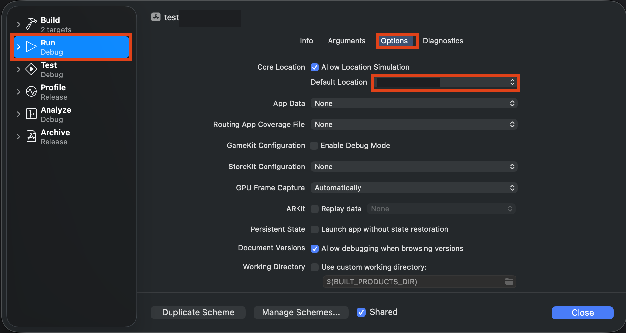Image resolution: width=626 pixels, height=333 pixels.
Task: Click the Run play triangle icon
Action: 31,47
